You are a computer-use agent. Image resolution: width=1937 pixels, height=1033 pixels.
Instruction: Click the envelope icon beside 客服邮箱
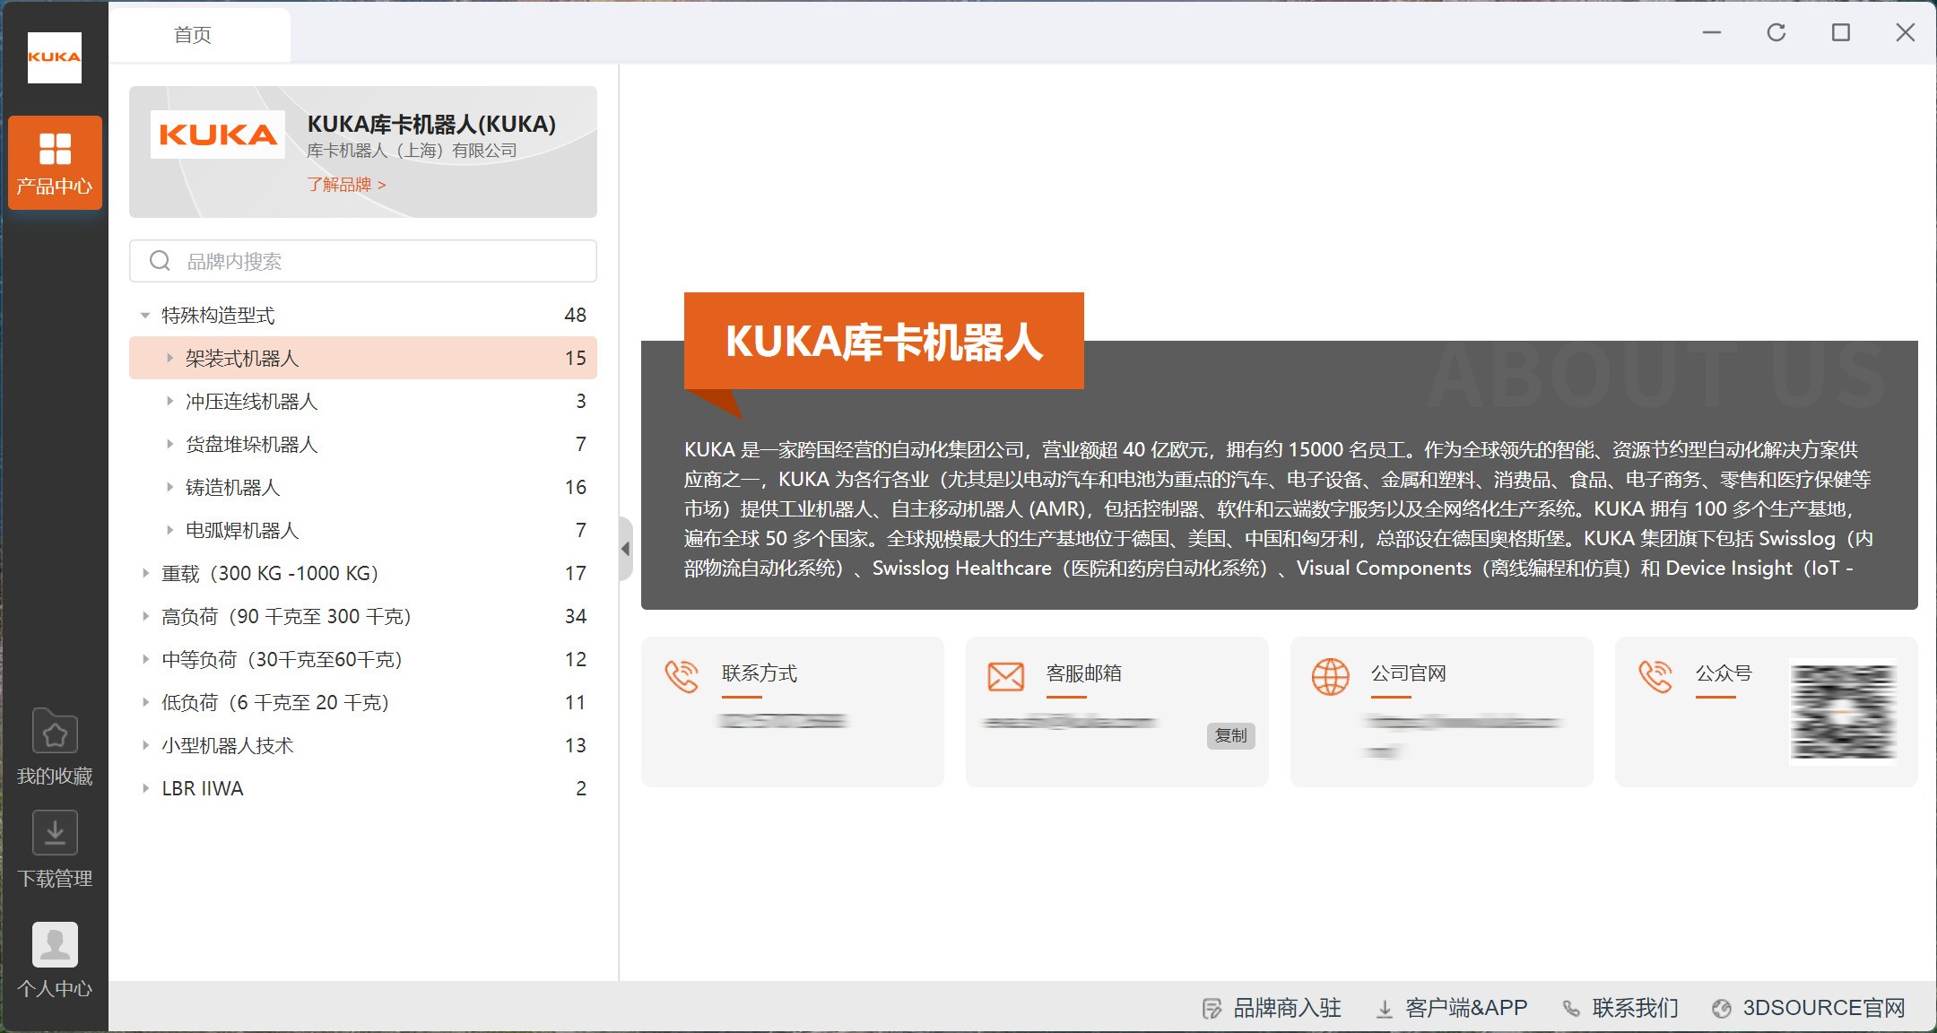[1005, 676]
